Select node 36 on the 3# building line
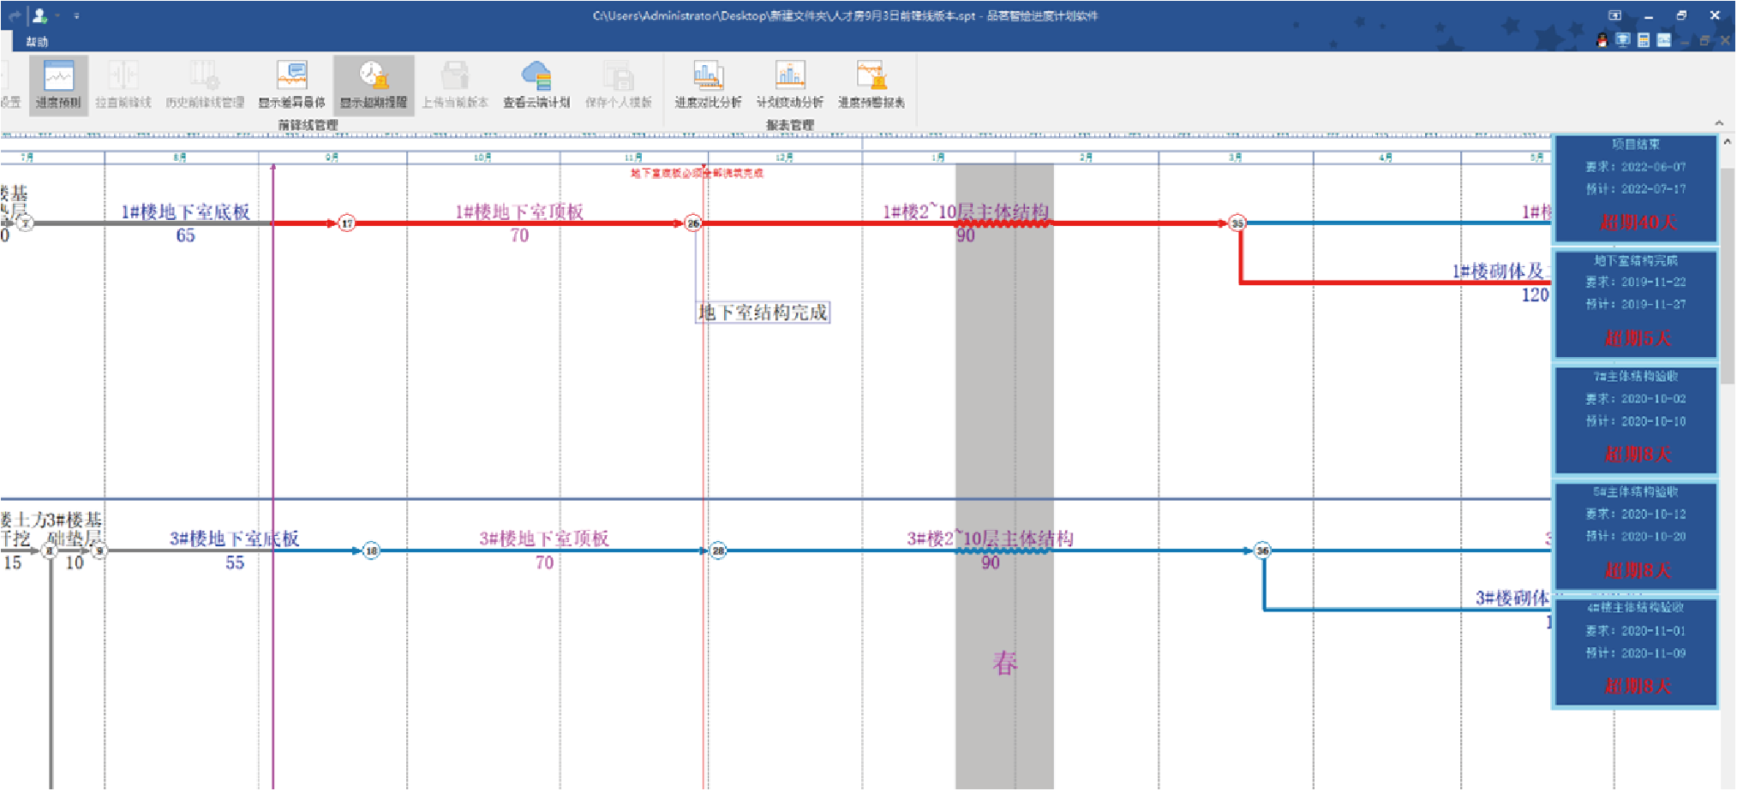The height and width of the screenshot is (791, 1737). [1262, 551]
